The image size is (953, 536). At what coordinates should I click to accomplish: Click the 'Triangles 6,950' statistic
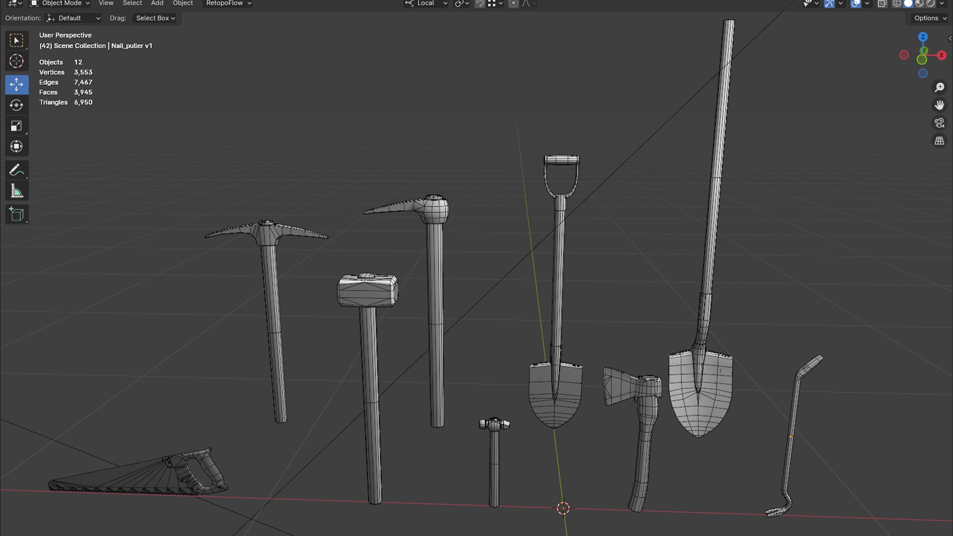point(66,102)
